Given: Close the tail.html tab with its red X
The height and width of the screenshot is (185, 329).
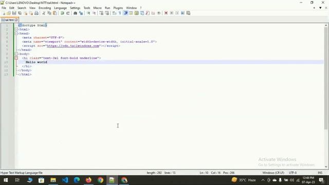Looking at the screenshot, I should coord(16,20).
